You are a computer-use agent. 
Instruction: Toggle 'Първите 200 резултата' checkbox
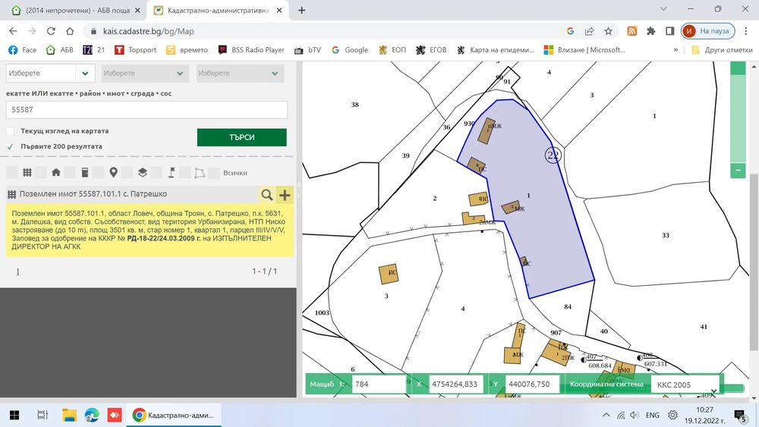tap(11, 146)
